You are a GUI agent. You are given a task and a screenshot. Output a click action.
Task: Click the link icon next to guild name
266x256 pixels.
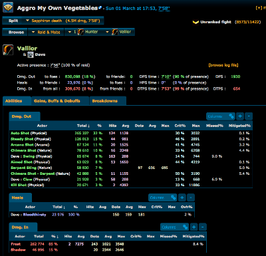[100, 8]
